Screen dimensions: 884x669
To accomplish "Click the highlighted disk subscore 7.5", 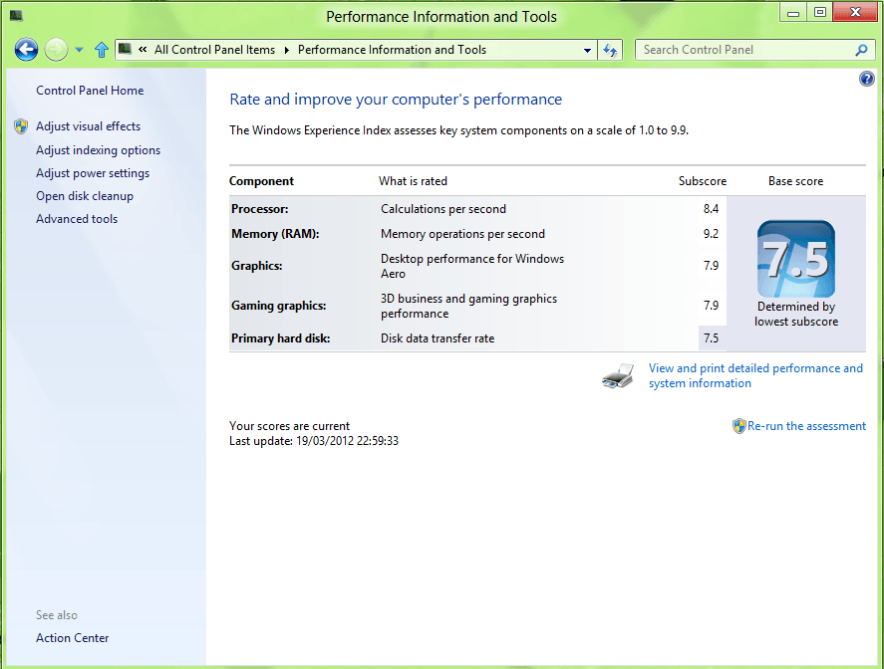I will point(711,338).
